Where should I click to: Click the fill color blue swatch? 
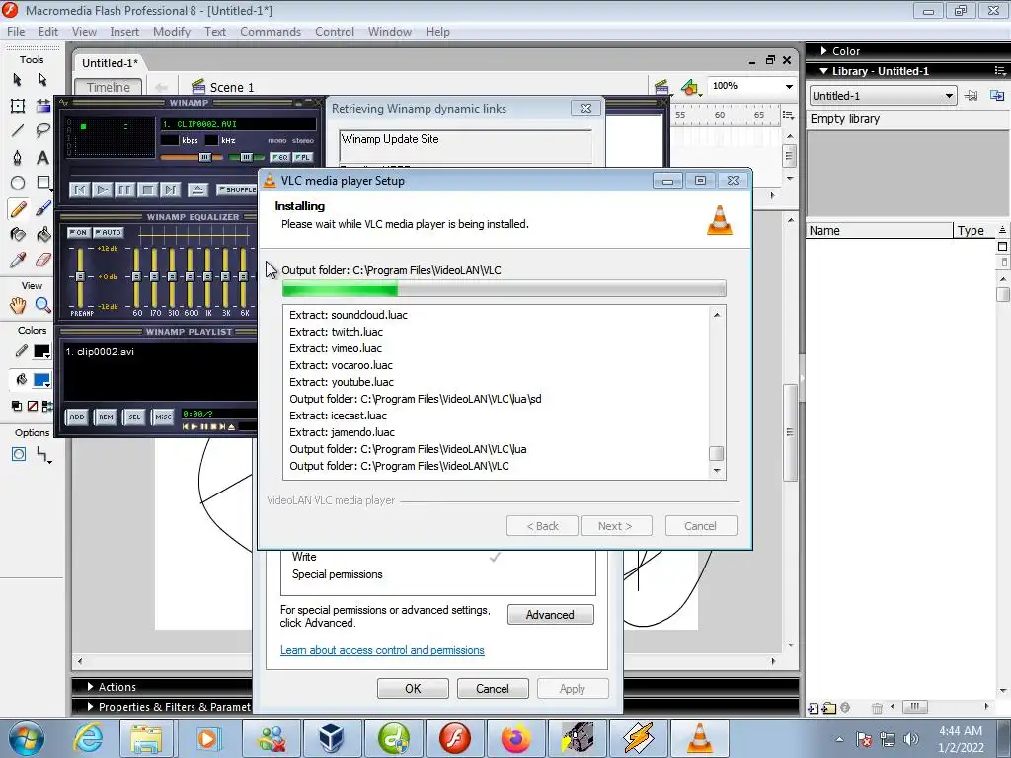tap(41, 380)
